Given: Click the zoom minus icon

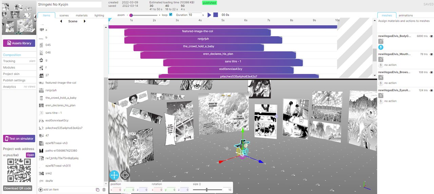Looking at the screenshot, I should [127, 15].
